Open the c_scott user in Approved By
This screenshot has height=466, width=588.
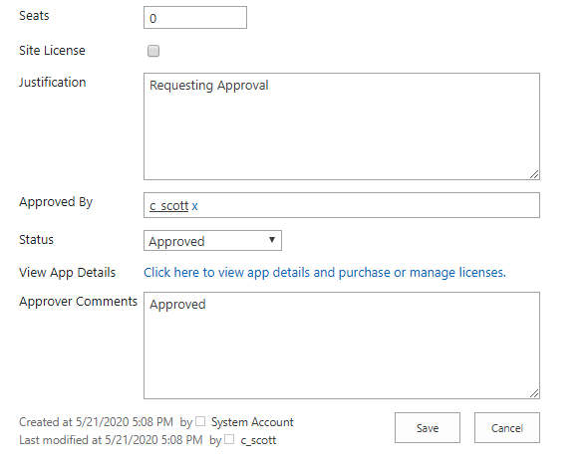click(168, 206)
